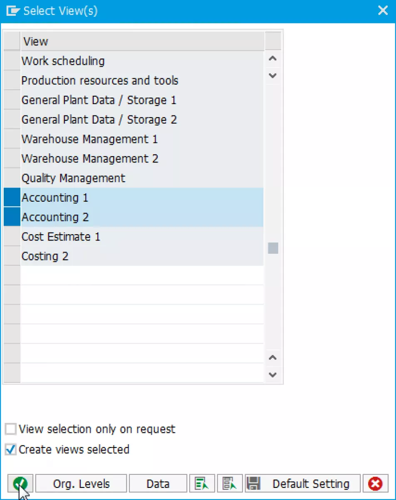Viewport: 396px width, 500px height.
Task: Click General Plant Data / Storage 2 text
Action: coord(99,120)
